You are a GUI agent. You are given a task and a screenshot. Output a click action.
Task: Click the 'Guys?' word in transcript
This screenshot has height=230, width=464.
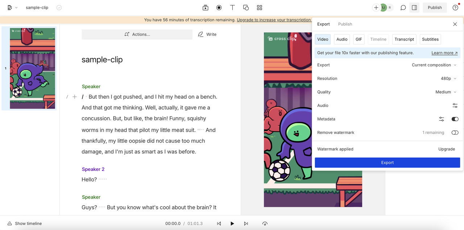pyautogui.click(x=89, y=207)
